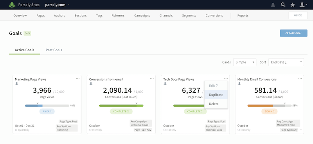The height and width of the screenshot is (144, 313).
Task: Switch to the Active Goals tab
Action: click(24, 50)
